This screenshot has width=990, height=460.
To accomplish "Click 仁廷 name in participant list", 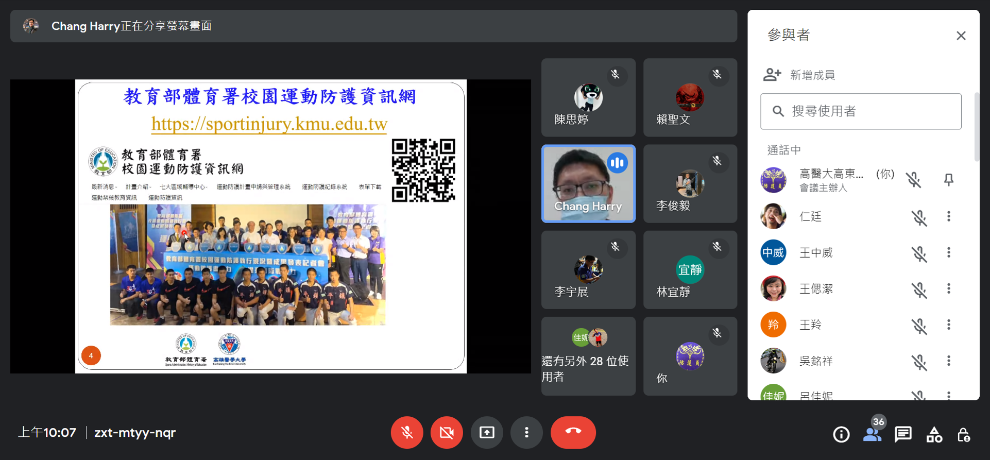I will [810, 216].
